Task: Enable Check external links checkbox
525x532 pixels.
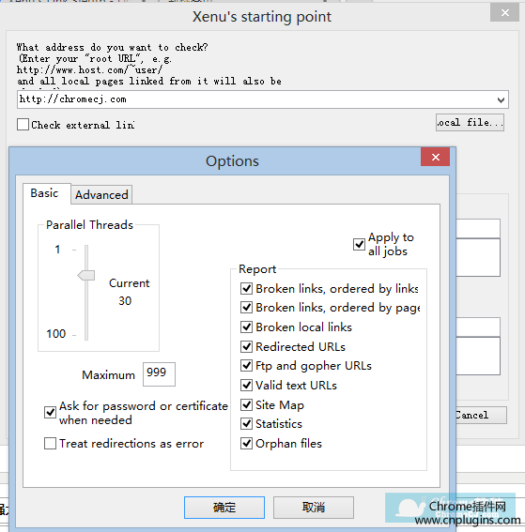Action: [23, 125]
